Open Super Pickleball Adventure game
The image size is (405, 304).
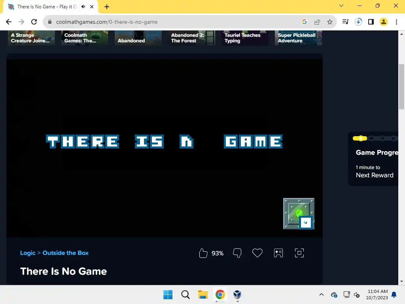(298, 38)
